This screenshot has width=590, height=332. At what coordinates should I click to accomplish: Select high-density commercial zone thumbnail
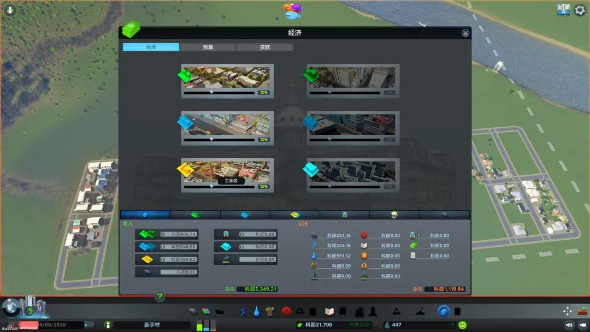coord(352,124)
